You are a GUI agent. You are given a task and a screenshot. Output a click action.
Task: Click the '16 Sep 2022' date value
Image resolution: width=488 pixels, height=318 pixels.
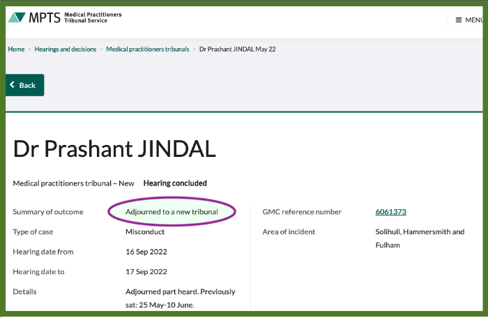point(146,252)
